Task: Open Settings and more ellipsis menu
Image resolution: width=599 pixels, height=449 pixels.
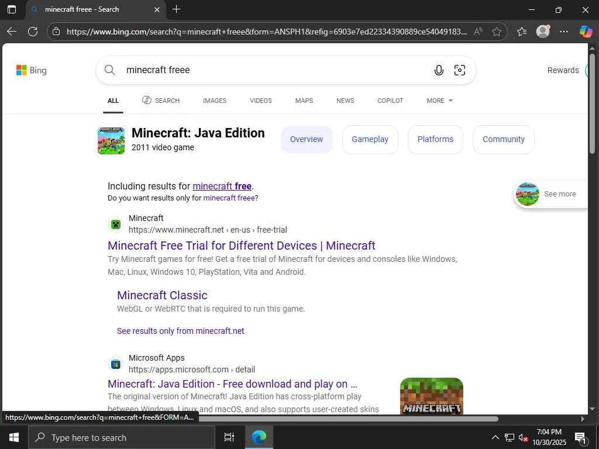Action: [564, 32]
